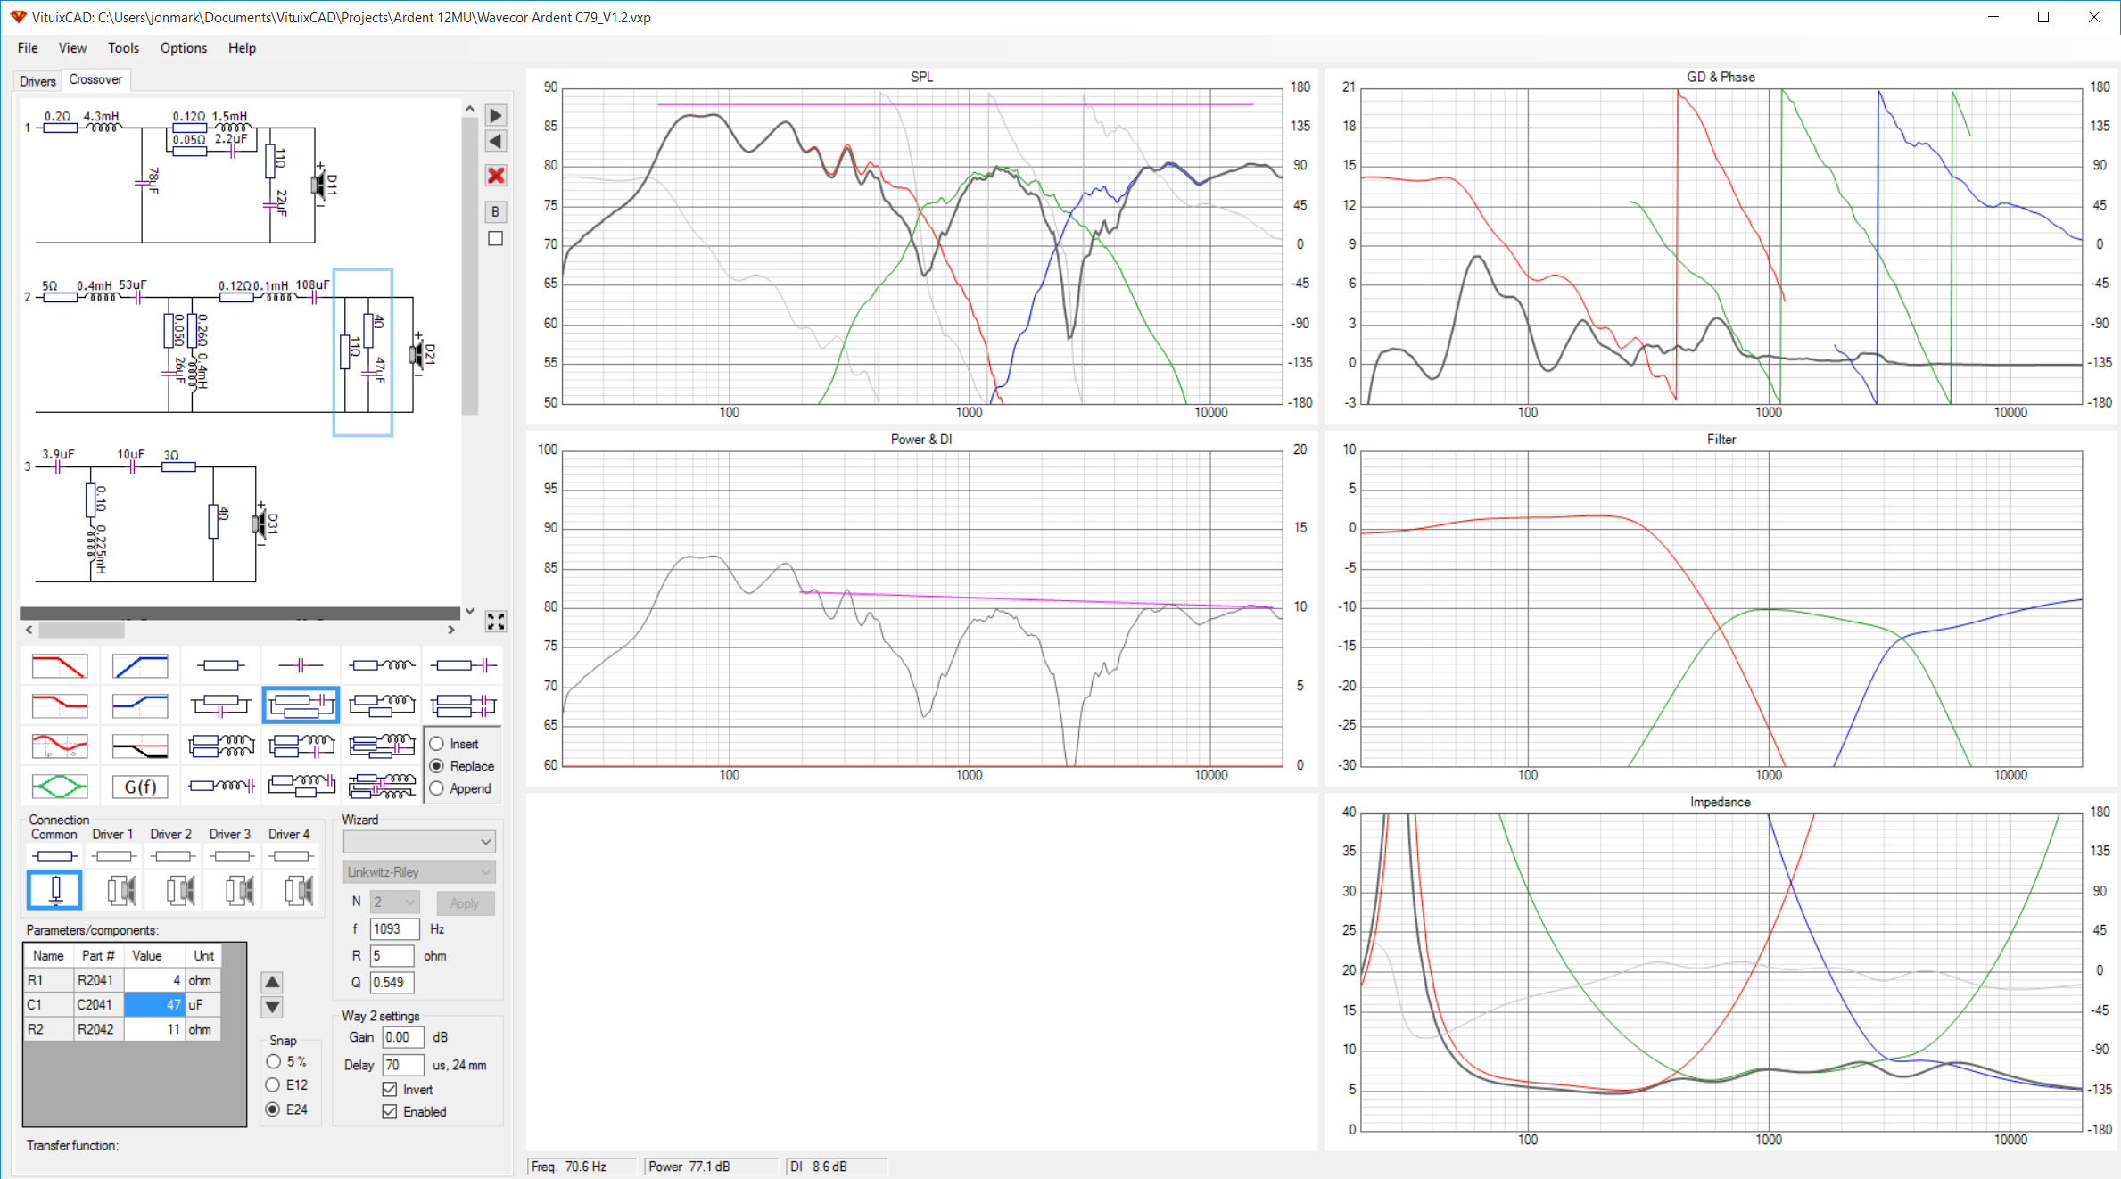The width and height of the screenshot is (2121, 1179).
Task: Pick the series RLC component block
Action: [221, 786]
